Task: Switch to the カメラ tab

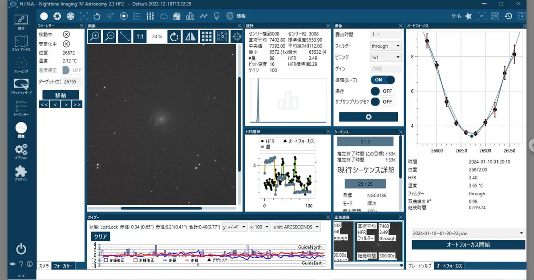Action: pyautogui.click(x=44, y=266)
